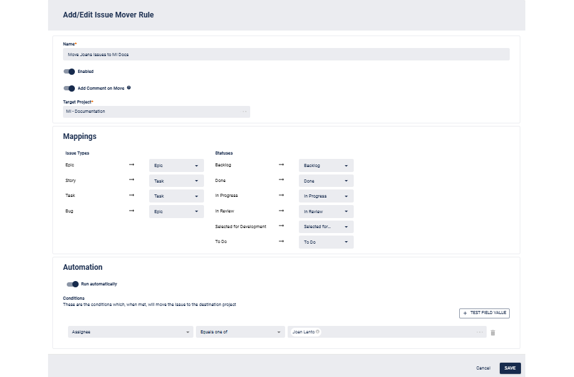Open Story issue type mapping dropdown
Viewport: 574px width, 377px height.
pyautogui.click(x=176, y=181)
